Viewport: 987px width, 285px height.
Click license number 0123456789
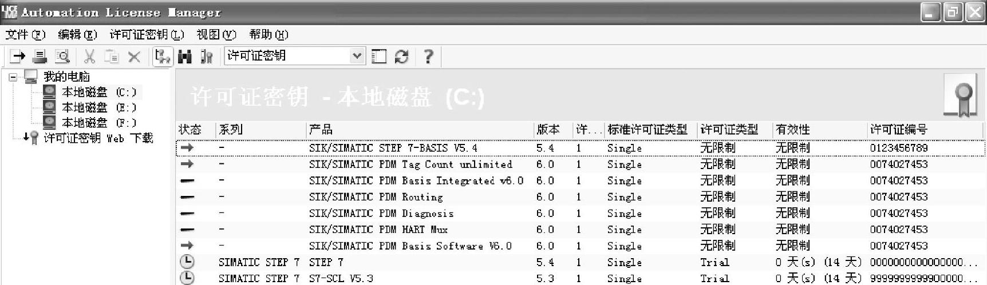(899, 148)
